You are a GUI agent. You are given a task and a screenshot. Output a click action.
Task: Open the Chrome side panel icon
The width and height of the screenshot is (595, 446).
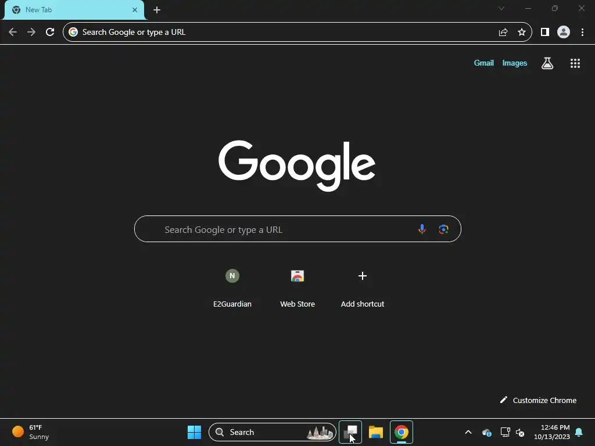pyautogui.click(x=545, y=33)
